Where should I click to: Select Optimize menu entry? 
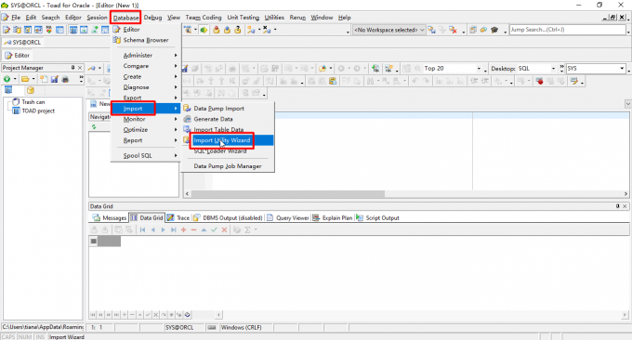coord(146,130)
